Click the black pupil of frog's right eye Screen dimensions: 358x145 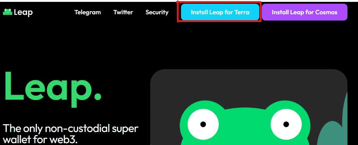click(286, 125)
